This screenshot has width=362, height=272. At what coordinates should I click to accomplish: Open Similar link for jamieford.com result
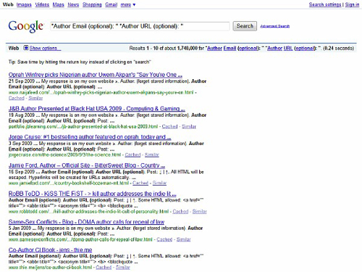click(x=159, y=183)
